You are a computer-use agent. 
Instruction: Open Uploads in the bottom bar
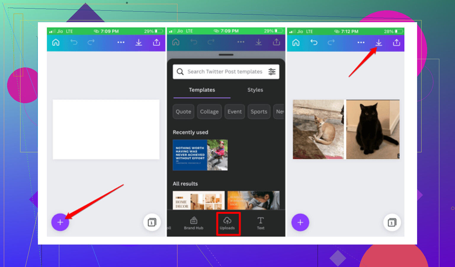pos(227,224)
